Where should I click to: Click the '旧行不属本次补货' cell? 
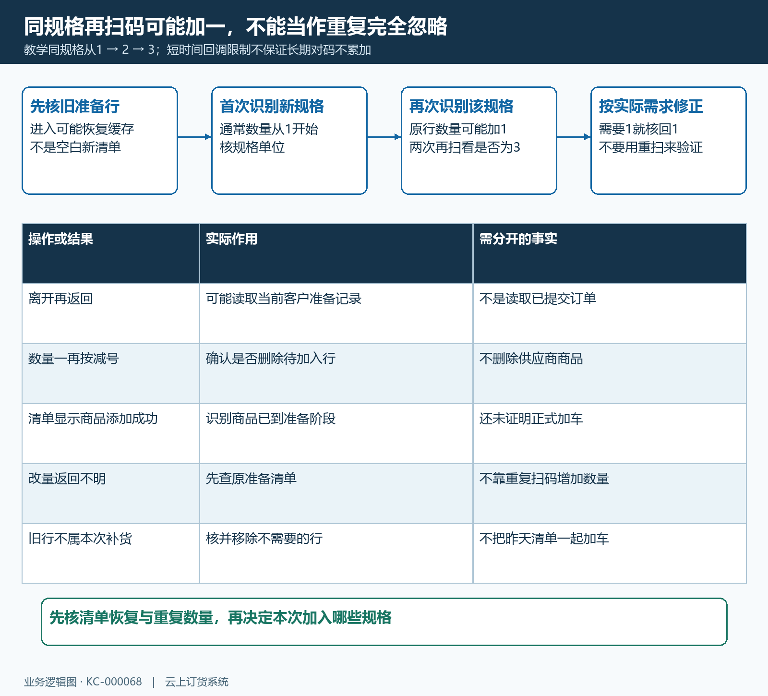[110, 553]
